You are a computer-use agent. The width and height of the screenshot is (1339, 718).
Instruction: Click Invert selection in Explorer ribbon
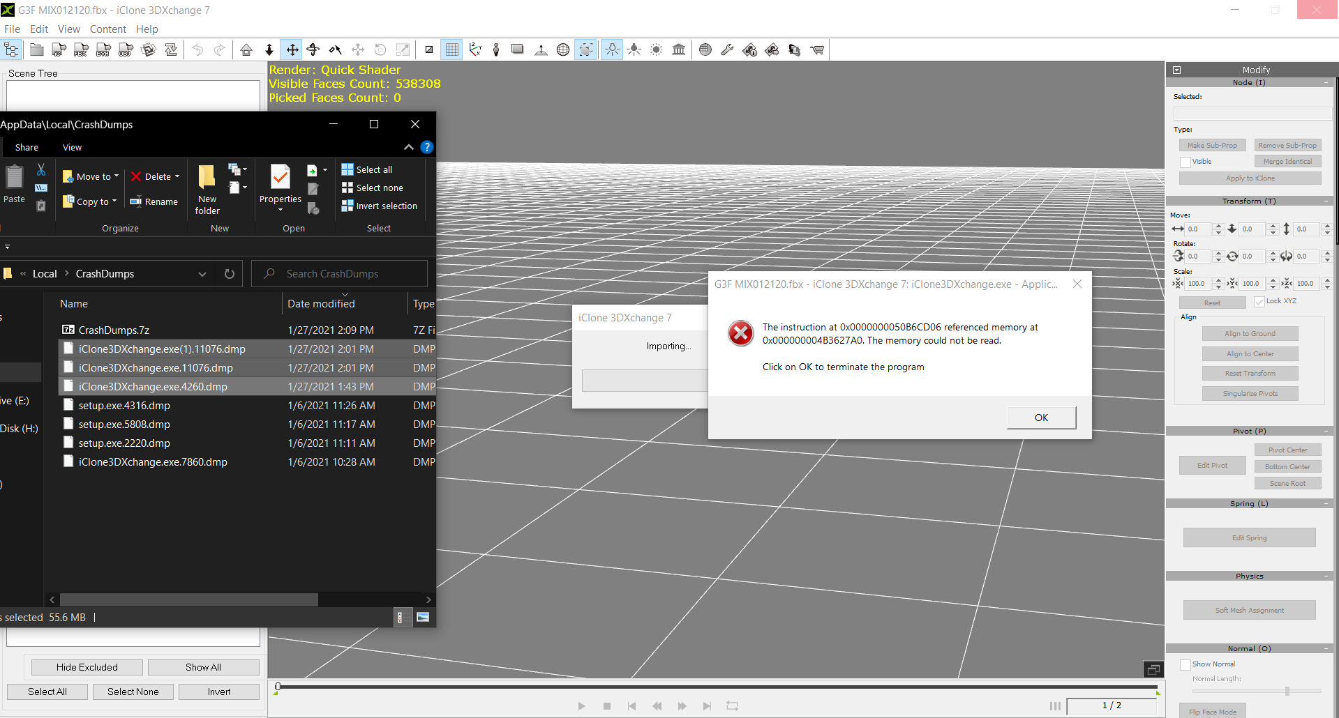tap(380, 206)
